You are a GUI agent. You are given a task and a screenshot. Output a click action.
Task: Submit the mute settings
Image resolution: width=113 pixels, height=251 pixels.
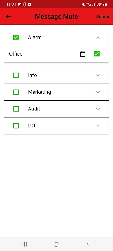point(103,17)
